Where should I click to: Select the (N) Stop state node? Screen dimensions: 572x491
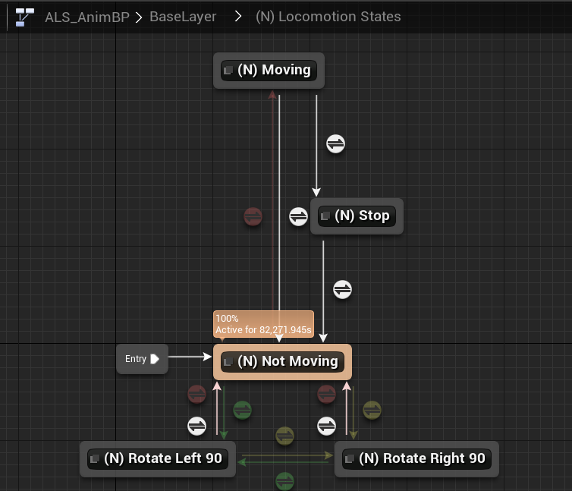(356, 216)
